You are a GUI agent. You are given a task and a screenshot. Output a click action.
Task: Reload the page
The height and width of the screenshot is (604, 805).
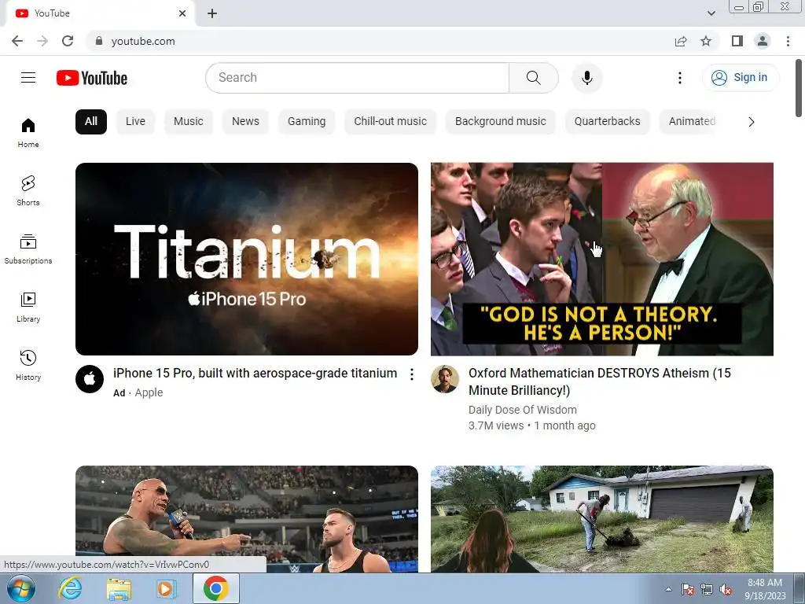point(68,41)
